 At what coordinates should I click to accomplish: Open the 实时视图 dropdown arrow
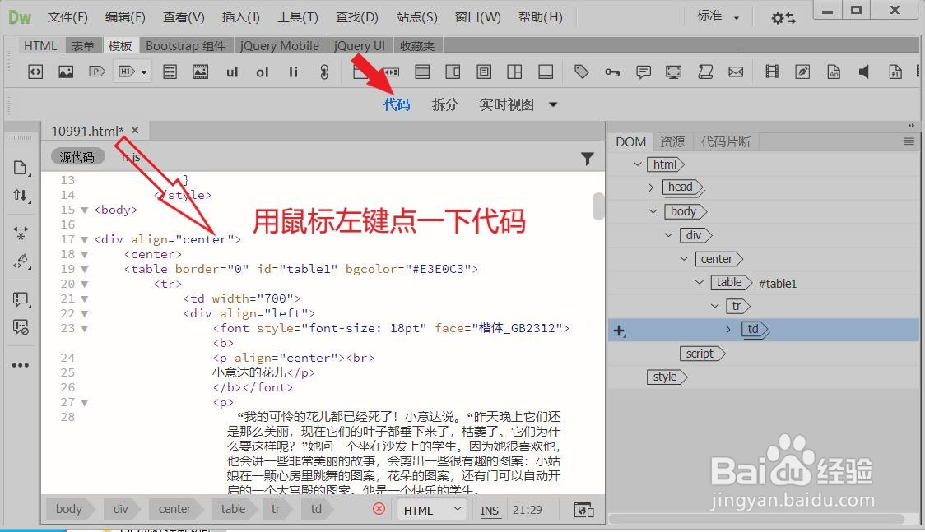553,105
